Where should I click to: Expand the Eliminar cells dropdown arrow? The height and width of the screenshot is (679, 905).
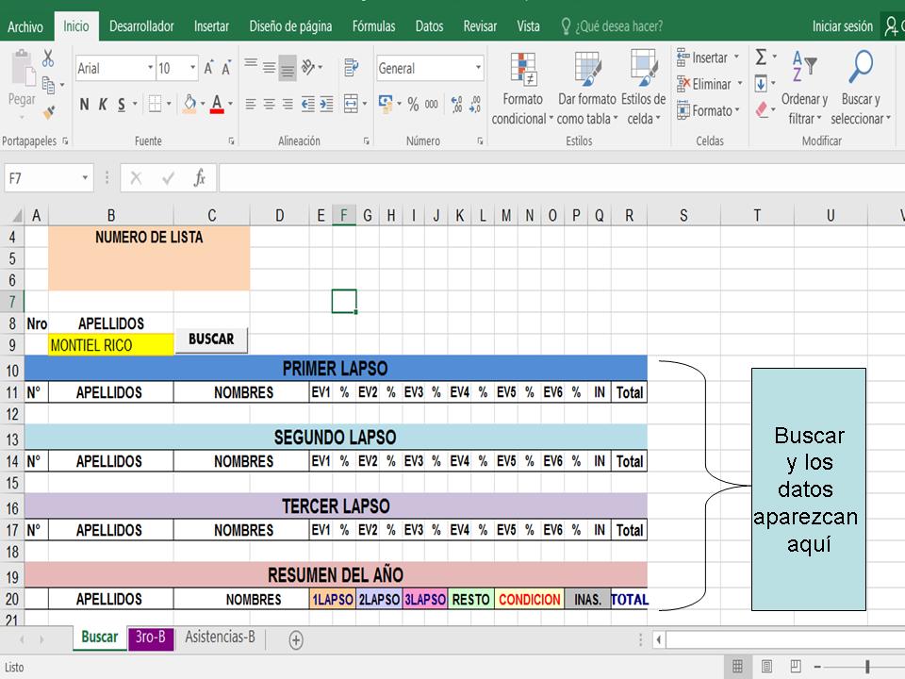(x=740, y=84)
